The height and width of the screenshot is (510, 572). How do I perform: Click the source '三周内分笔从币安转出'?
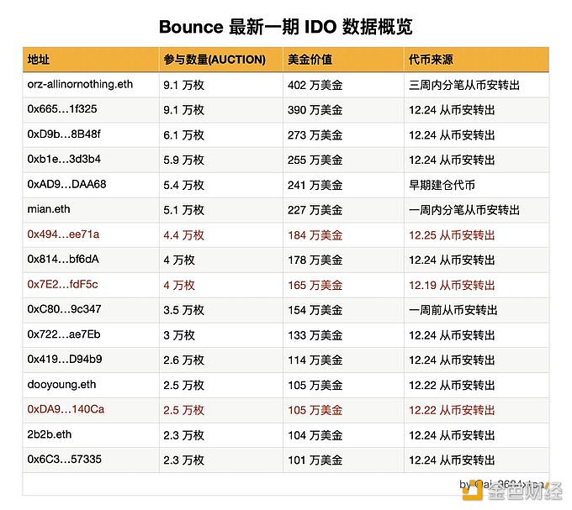pos(464,85)
